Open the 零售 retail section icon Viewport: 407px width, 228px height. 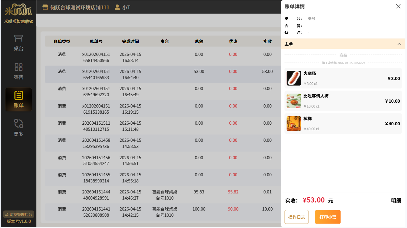coord(18,67)
